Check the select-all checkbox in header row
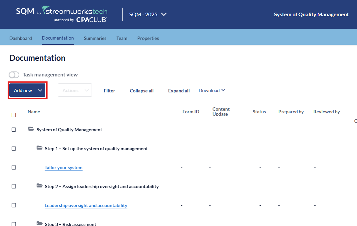The height and width of the screenshot is (226, 357). pos(14,115)
